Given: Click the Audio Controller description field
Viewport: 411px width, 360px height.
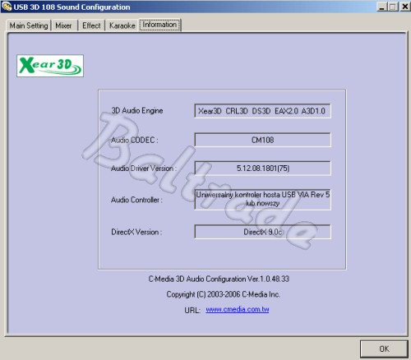Looking at the screenshot, I should pos(262,199).
